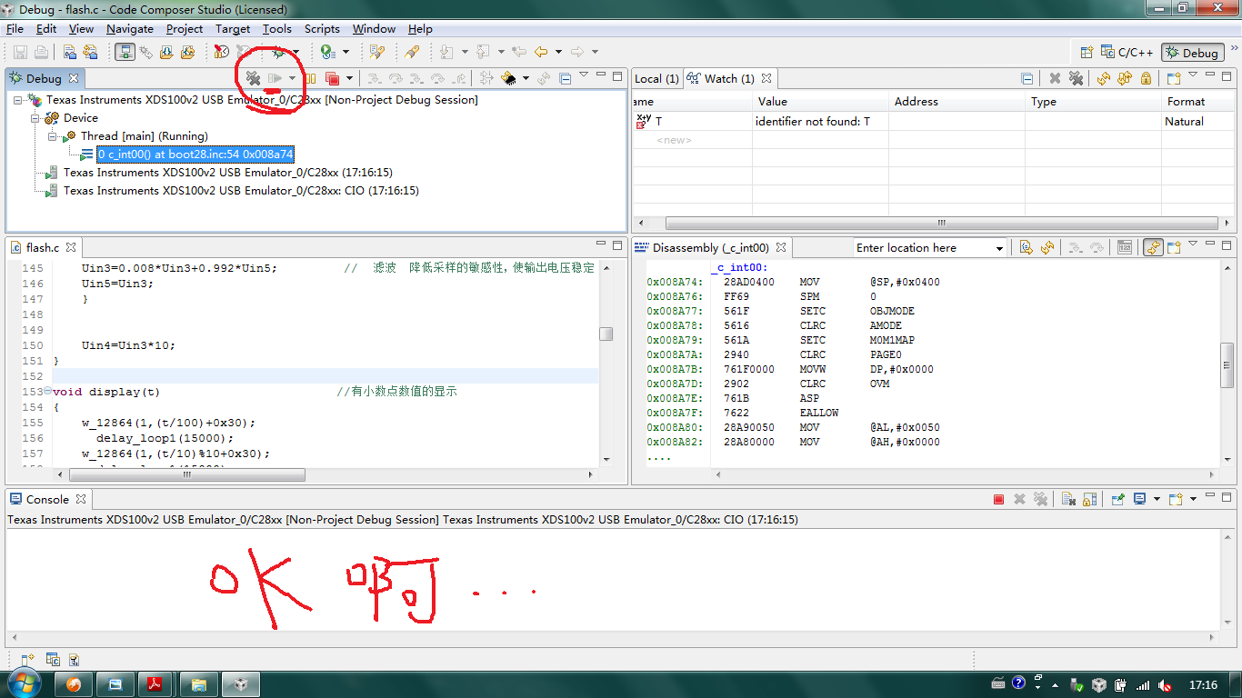The width and height of the screenshot is (1242, 698).
Task: Click the Windows Start button
Action: (25, 683)
